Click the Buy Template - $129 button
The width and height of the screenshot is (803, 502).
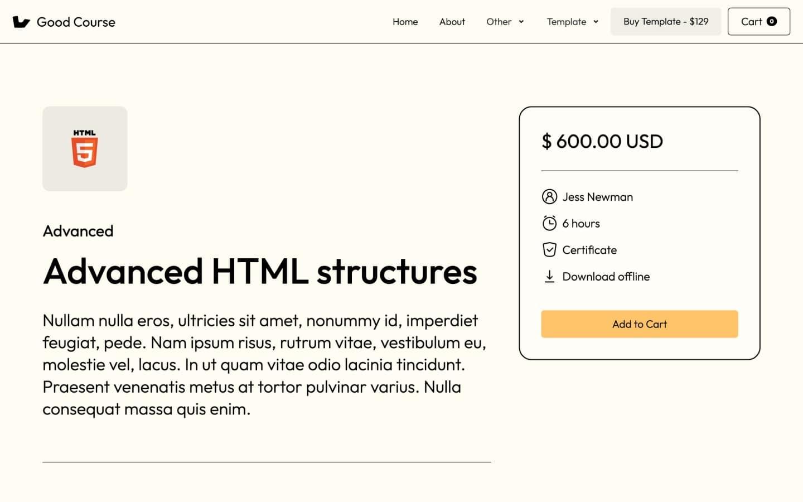[x=665, y=21]
